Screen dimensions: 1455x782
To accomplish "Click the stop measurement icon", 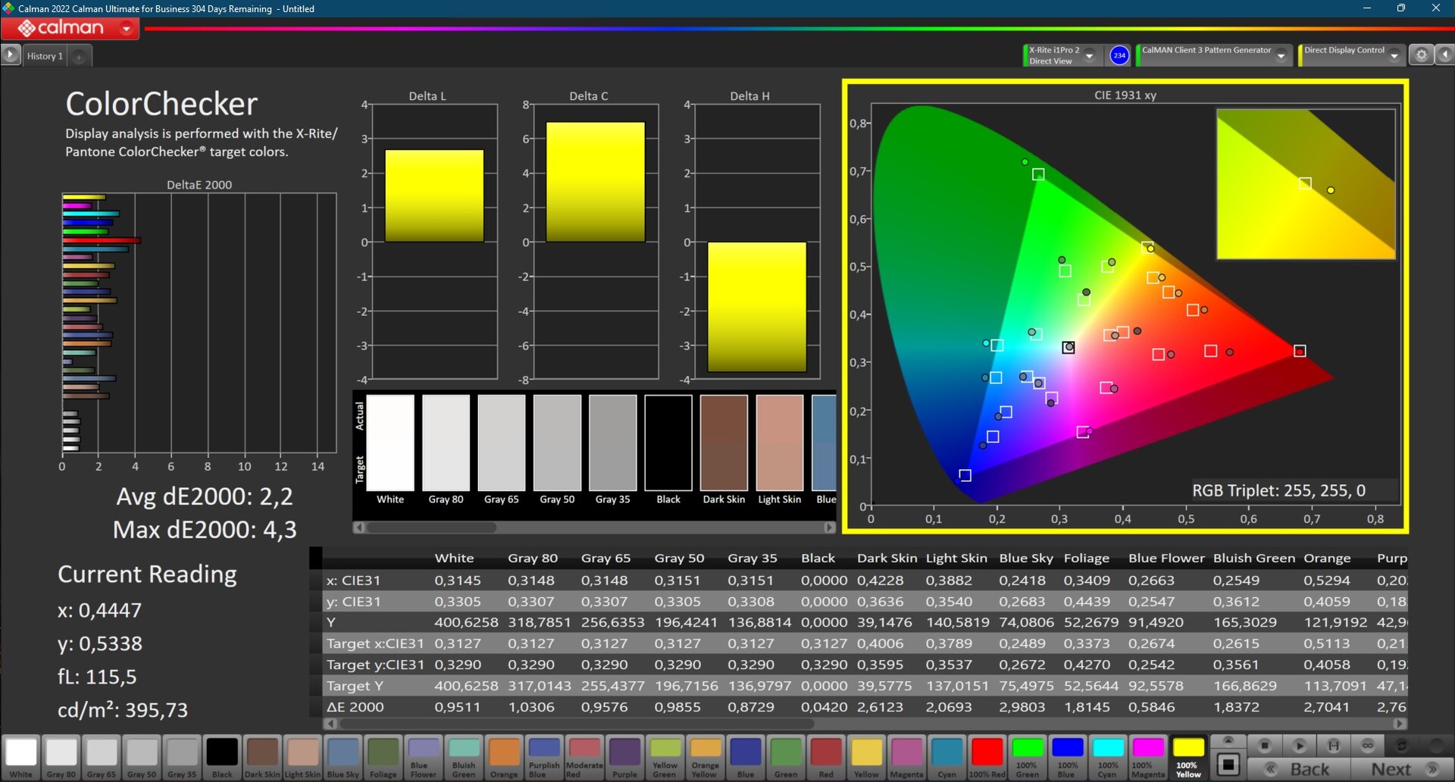I will (1264, 746).
